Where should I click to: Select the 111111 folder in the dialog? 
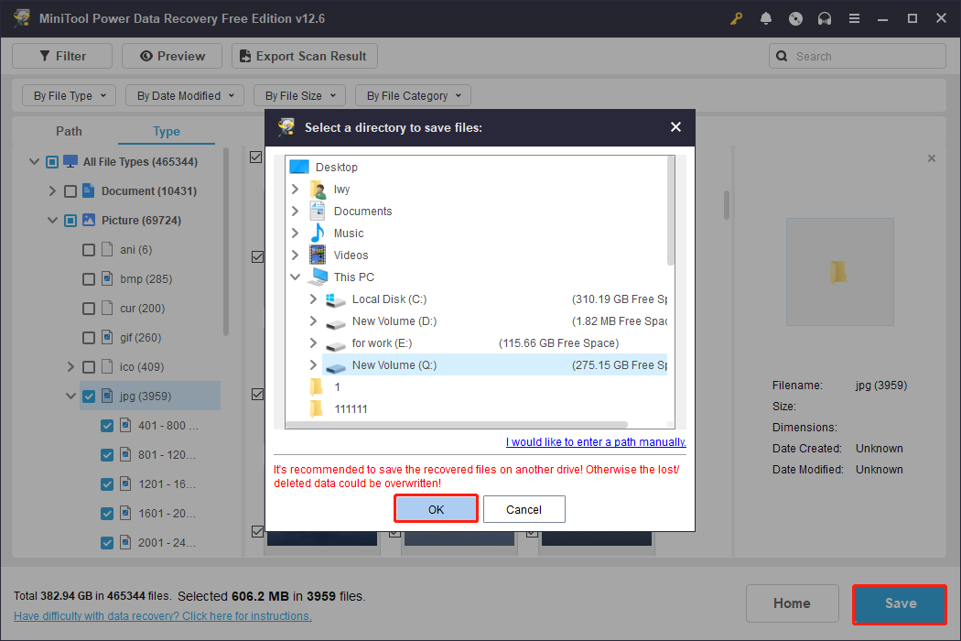pos(350,408)
